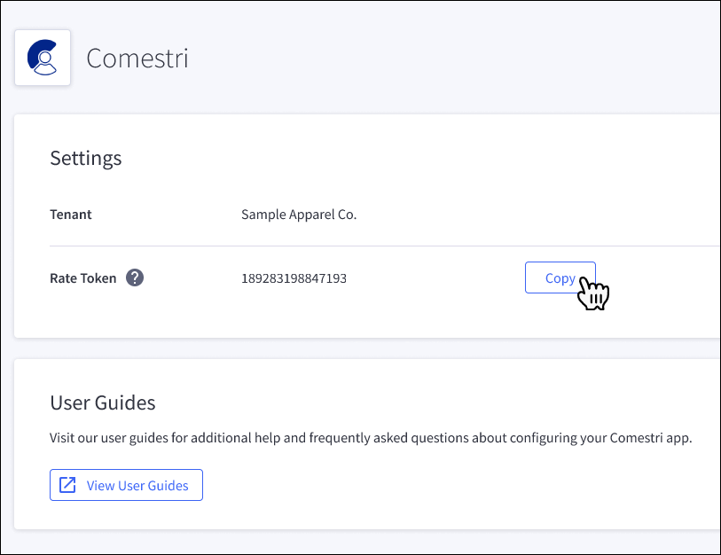Viewport: 721px width, 555px height.
Task: Click the phrase Comestri app in the description
Action: 651,438
